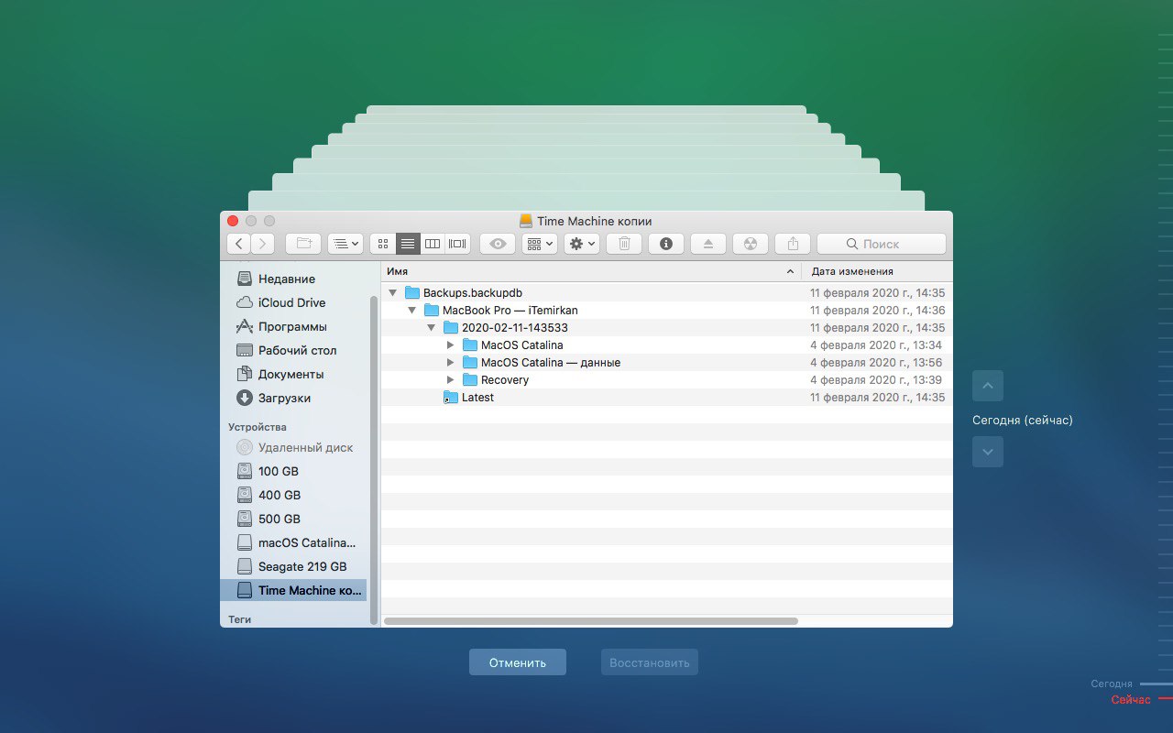This screenshot has height=733, width=1173.
Task: Click the MacOS Catalina folder row
Action: (667, 345)
